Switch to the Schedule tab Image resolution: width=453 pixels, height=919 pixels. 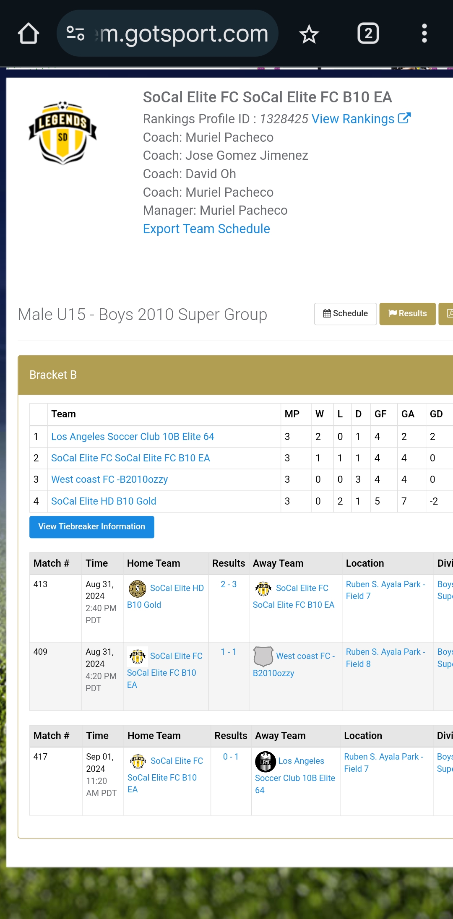click(345, 314)
